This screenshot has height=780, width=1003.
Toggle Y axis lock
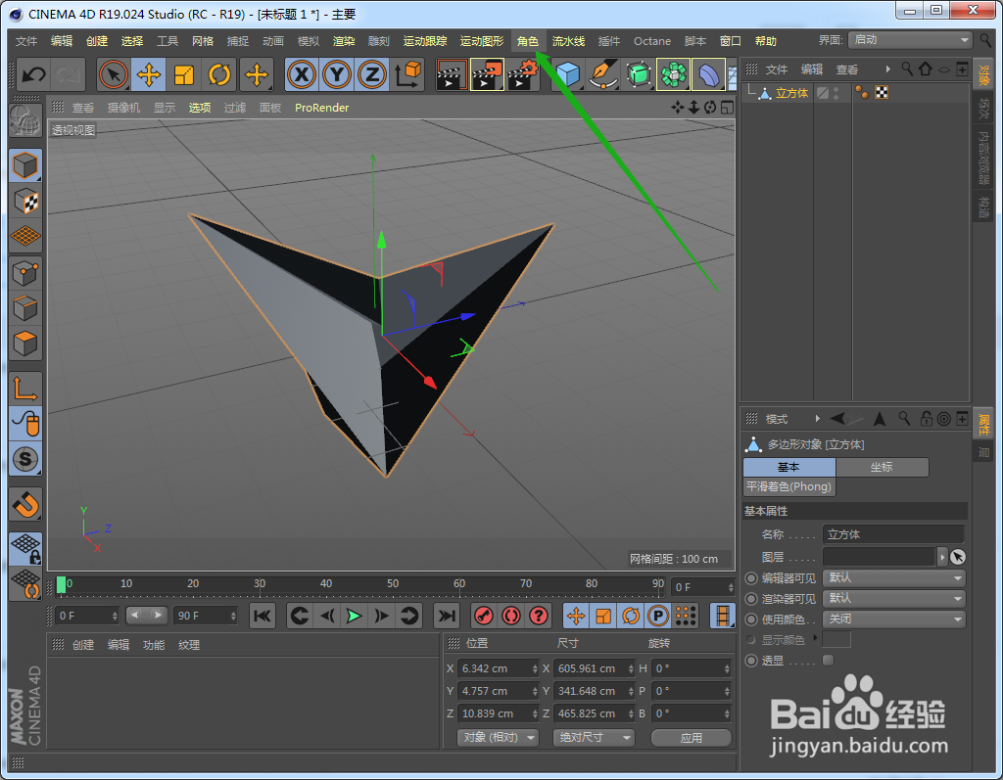tap(337, 74)
